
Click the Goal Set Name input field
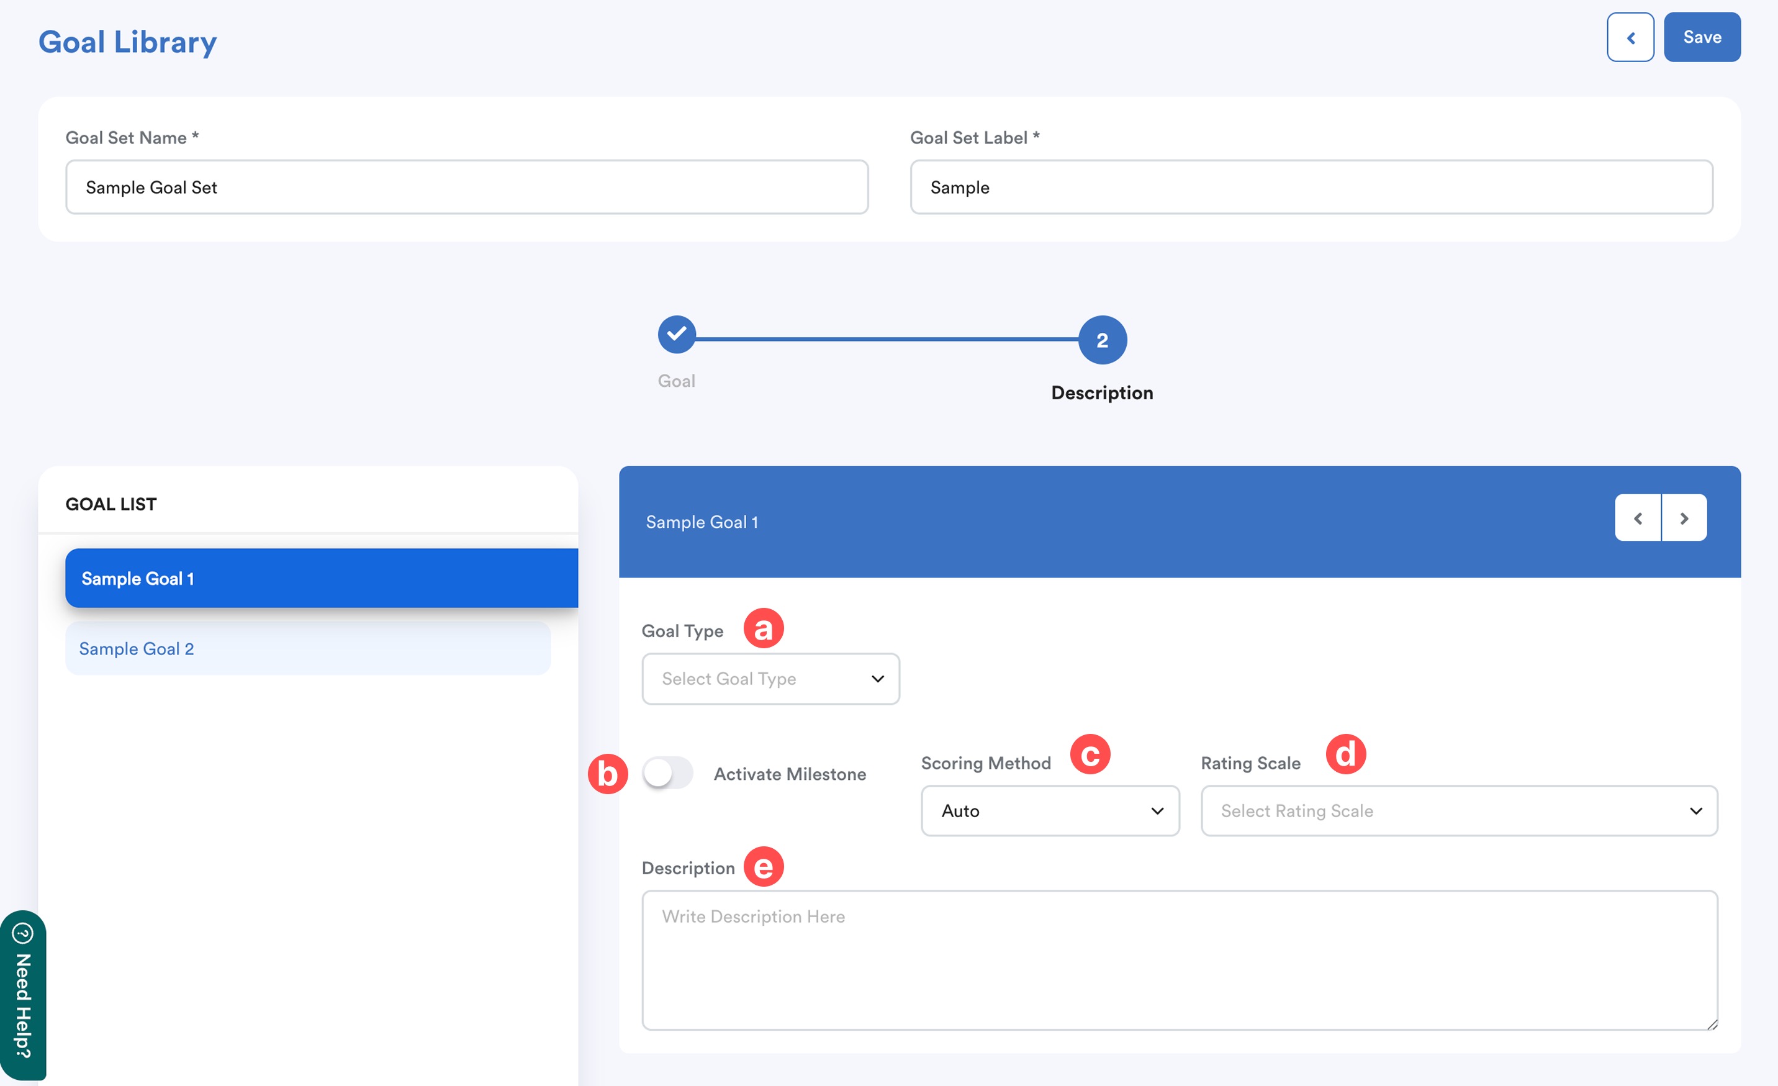(x=466, y=188)
